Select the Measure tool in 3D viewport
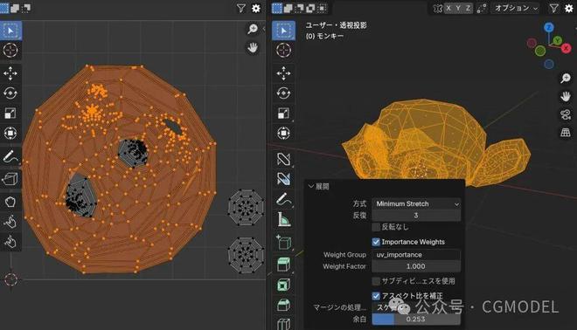 pyautogui.click(x=283, y=219)
